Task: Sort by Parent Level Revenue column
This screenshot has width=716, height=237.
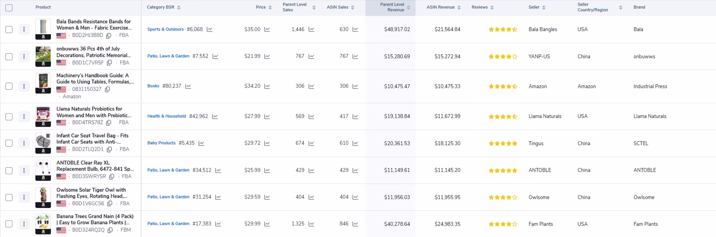Action: click(395, 7)
